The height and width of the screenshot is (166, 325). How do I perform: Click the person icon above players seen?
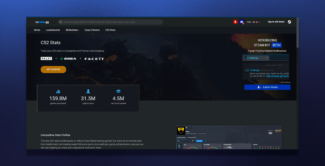click(x=88, y=91)
